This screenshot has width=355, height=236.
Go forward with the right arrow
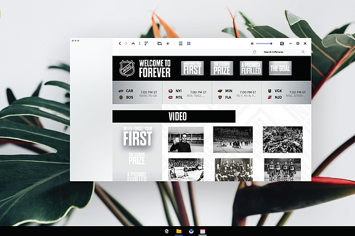pyautogui.click(x=126, y=44)
